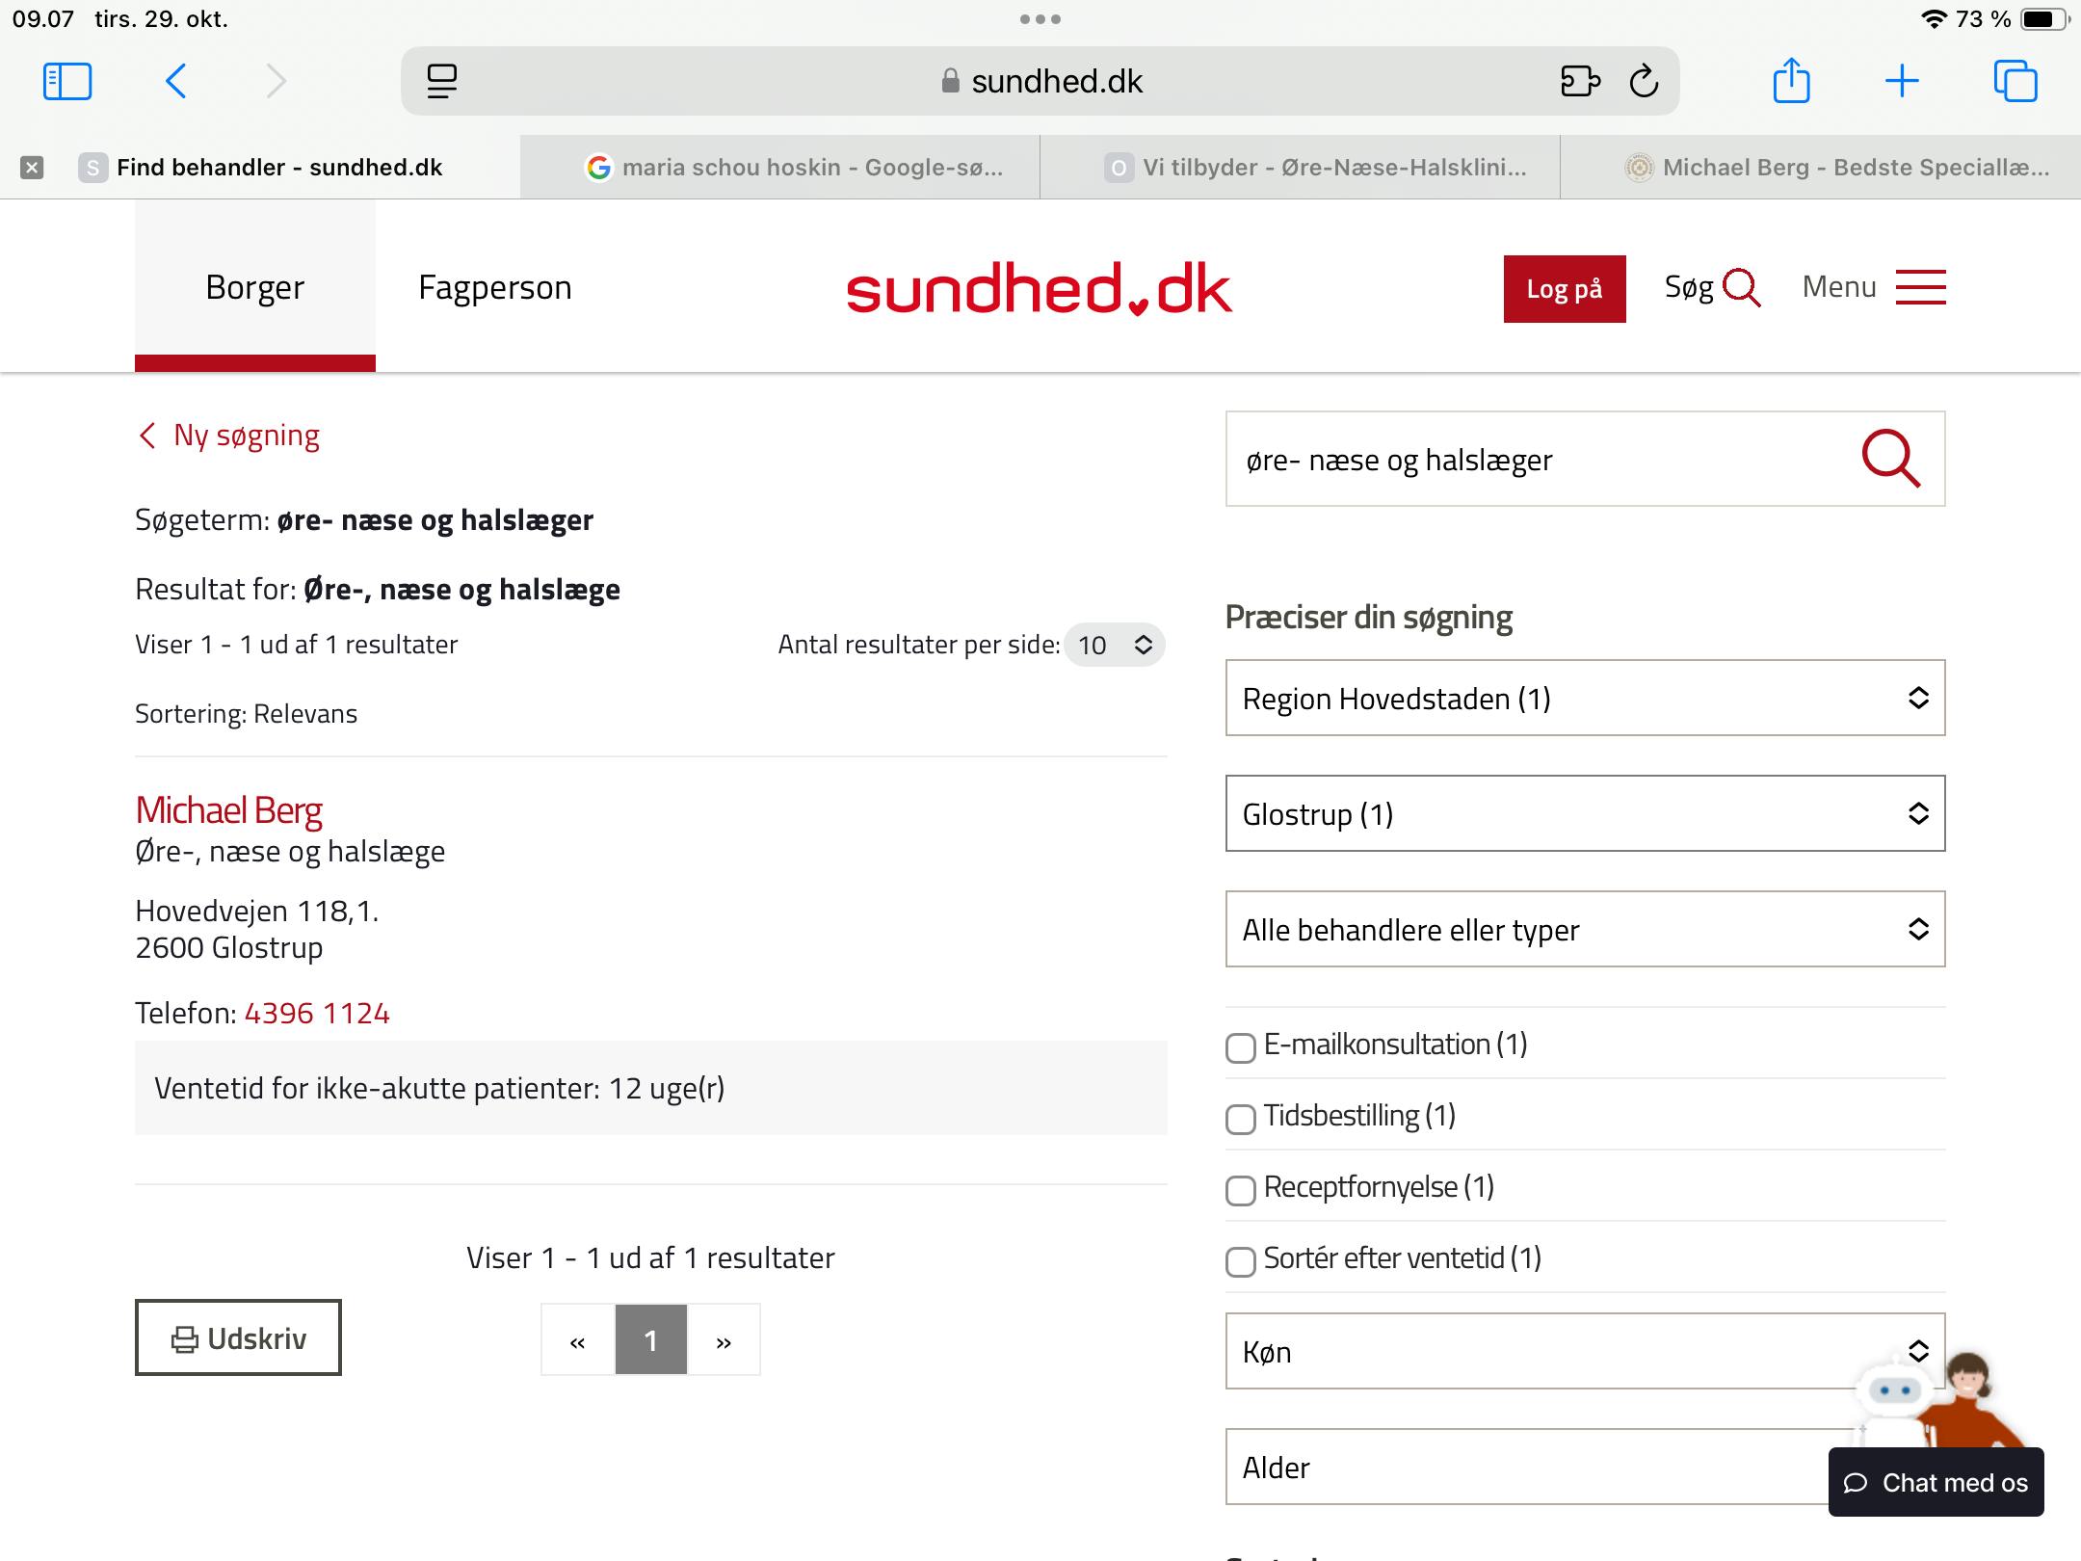Click the search term input field

pos(1541,460)
